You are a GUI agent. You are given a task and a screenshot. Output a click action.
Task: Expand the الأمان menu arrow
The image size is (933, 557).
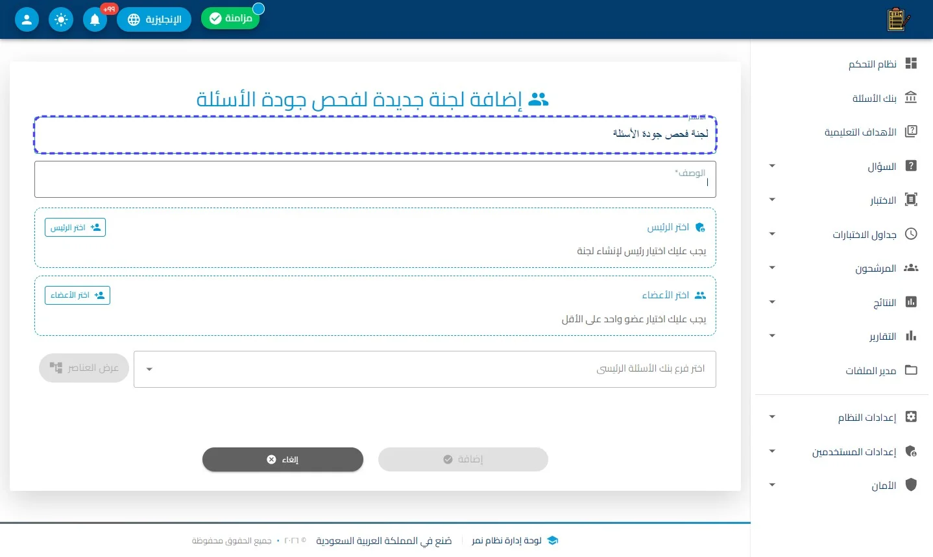pyautogui.click(x=772, y=485)
